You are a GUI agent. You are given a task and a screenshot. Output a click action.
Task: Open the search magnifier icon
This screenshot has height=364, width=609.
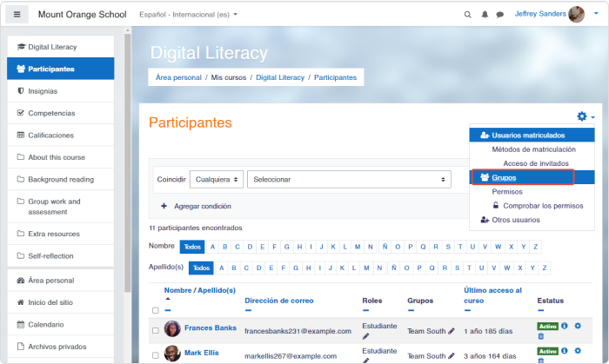point(468,15)
